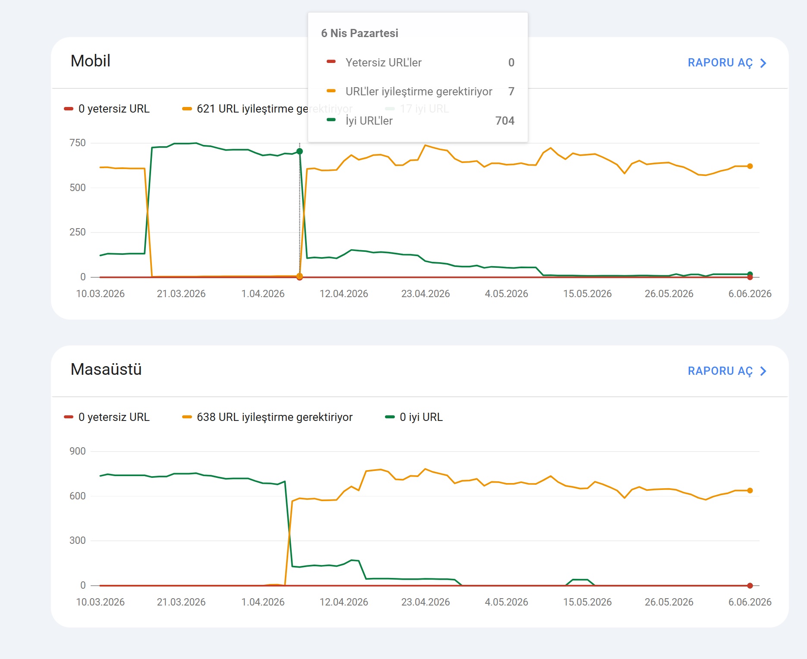807x659 pixels.
Task: Click the chevron arrow beside Masaüstü RAPORU AÇ
Action: coord(763,371)
